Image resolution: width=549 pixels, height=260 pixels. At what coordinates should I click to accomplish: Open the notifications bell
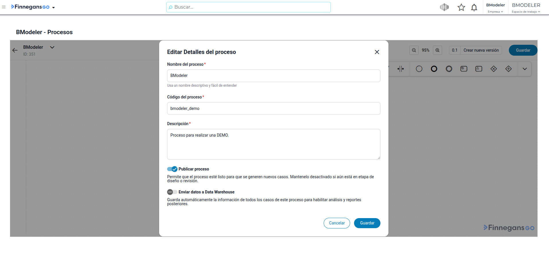tap(474, 7)
